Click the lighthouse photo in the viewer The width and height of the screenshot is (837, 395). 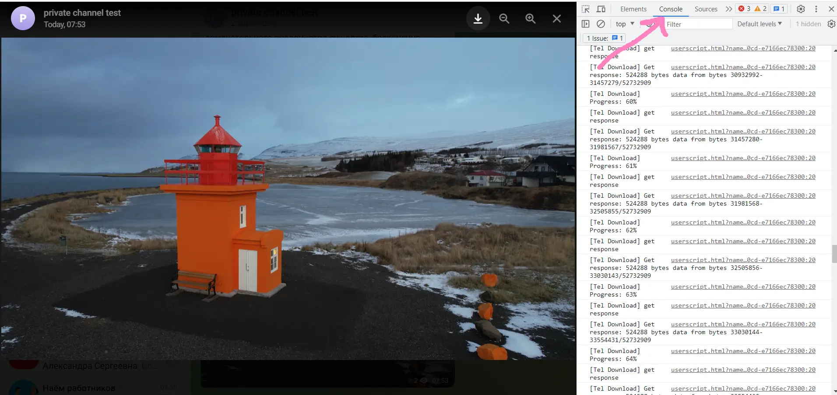(288, 199)
